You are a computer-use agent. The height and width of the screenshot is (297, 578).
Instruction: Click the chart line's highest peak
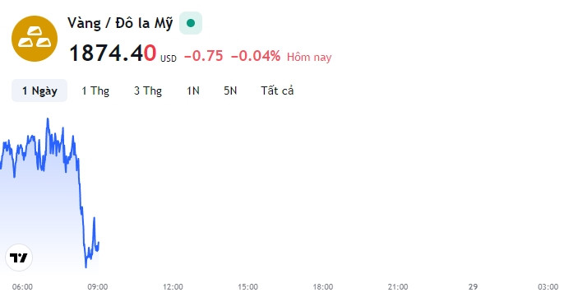click(48, 118)
